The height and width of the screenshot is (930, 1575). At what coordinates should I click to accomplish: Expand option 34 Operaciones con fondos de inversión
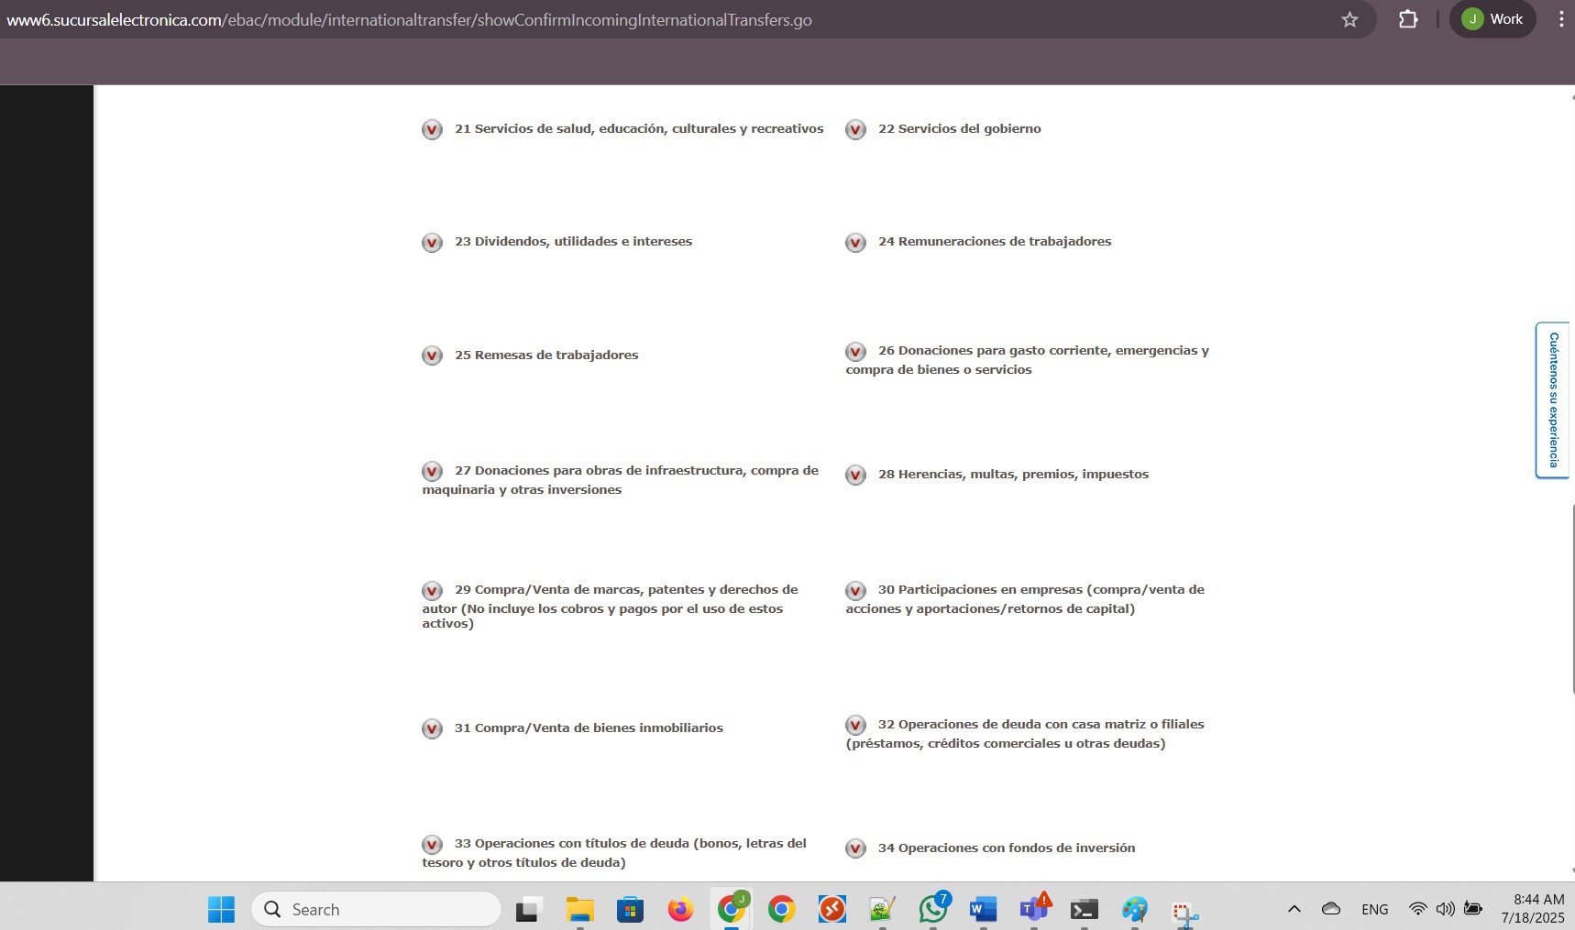855,848
